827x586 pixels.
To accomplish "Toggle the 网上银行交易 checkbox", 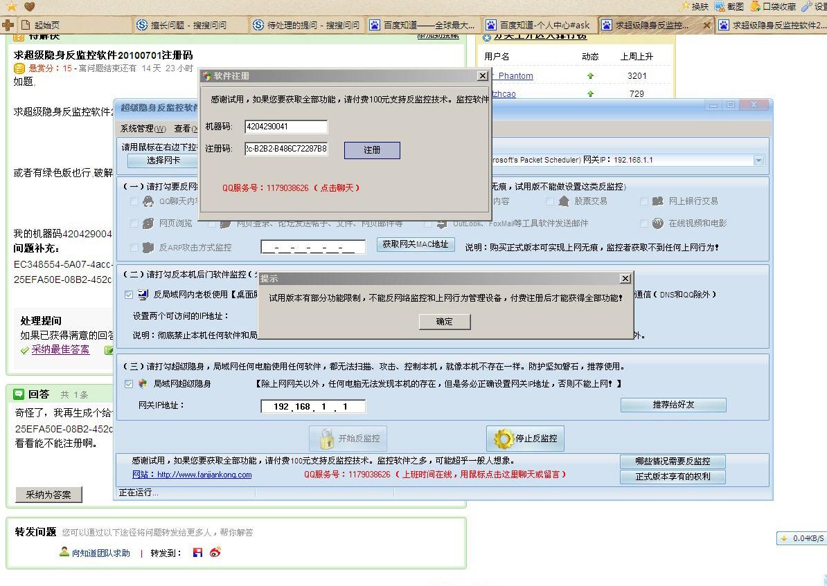I will [x=643, y=201].
